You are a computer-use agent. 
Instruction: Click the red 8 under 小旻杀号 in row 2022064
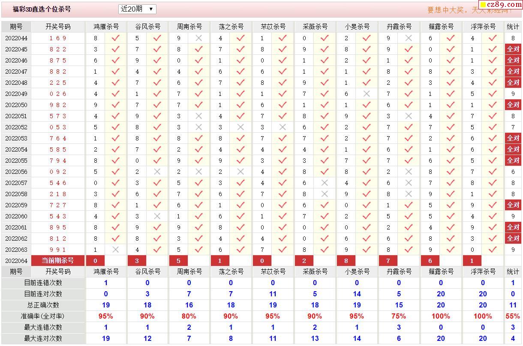346,260
